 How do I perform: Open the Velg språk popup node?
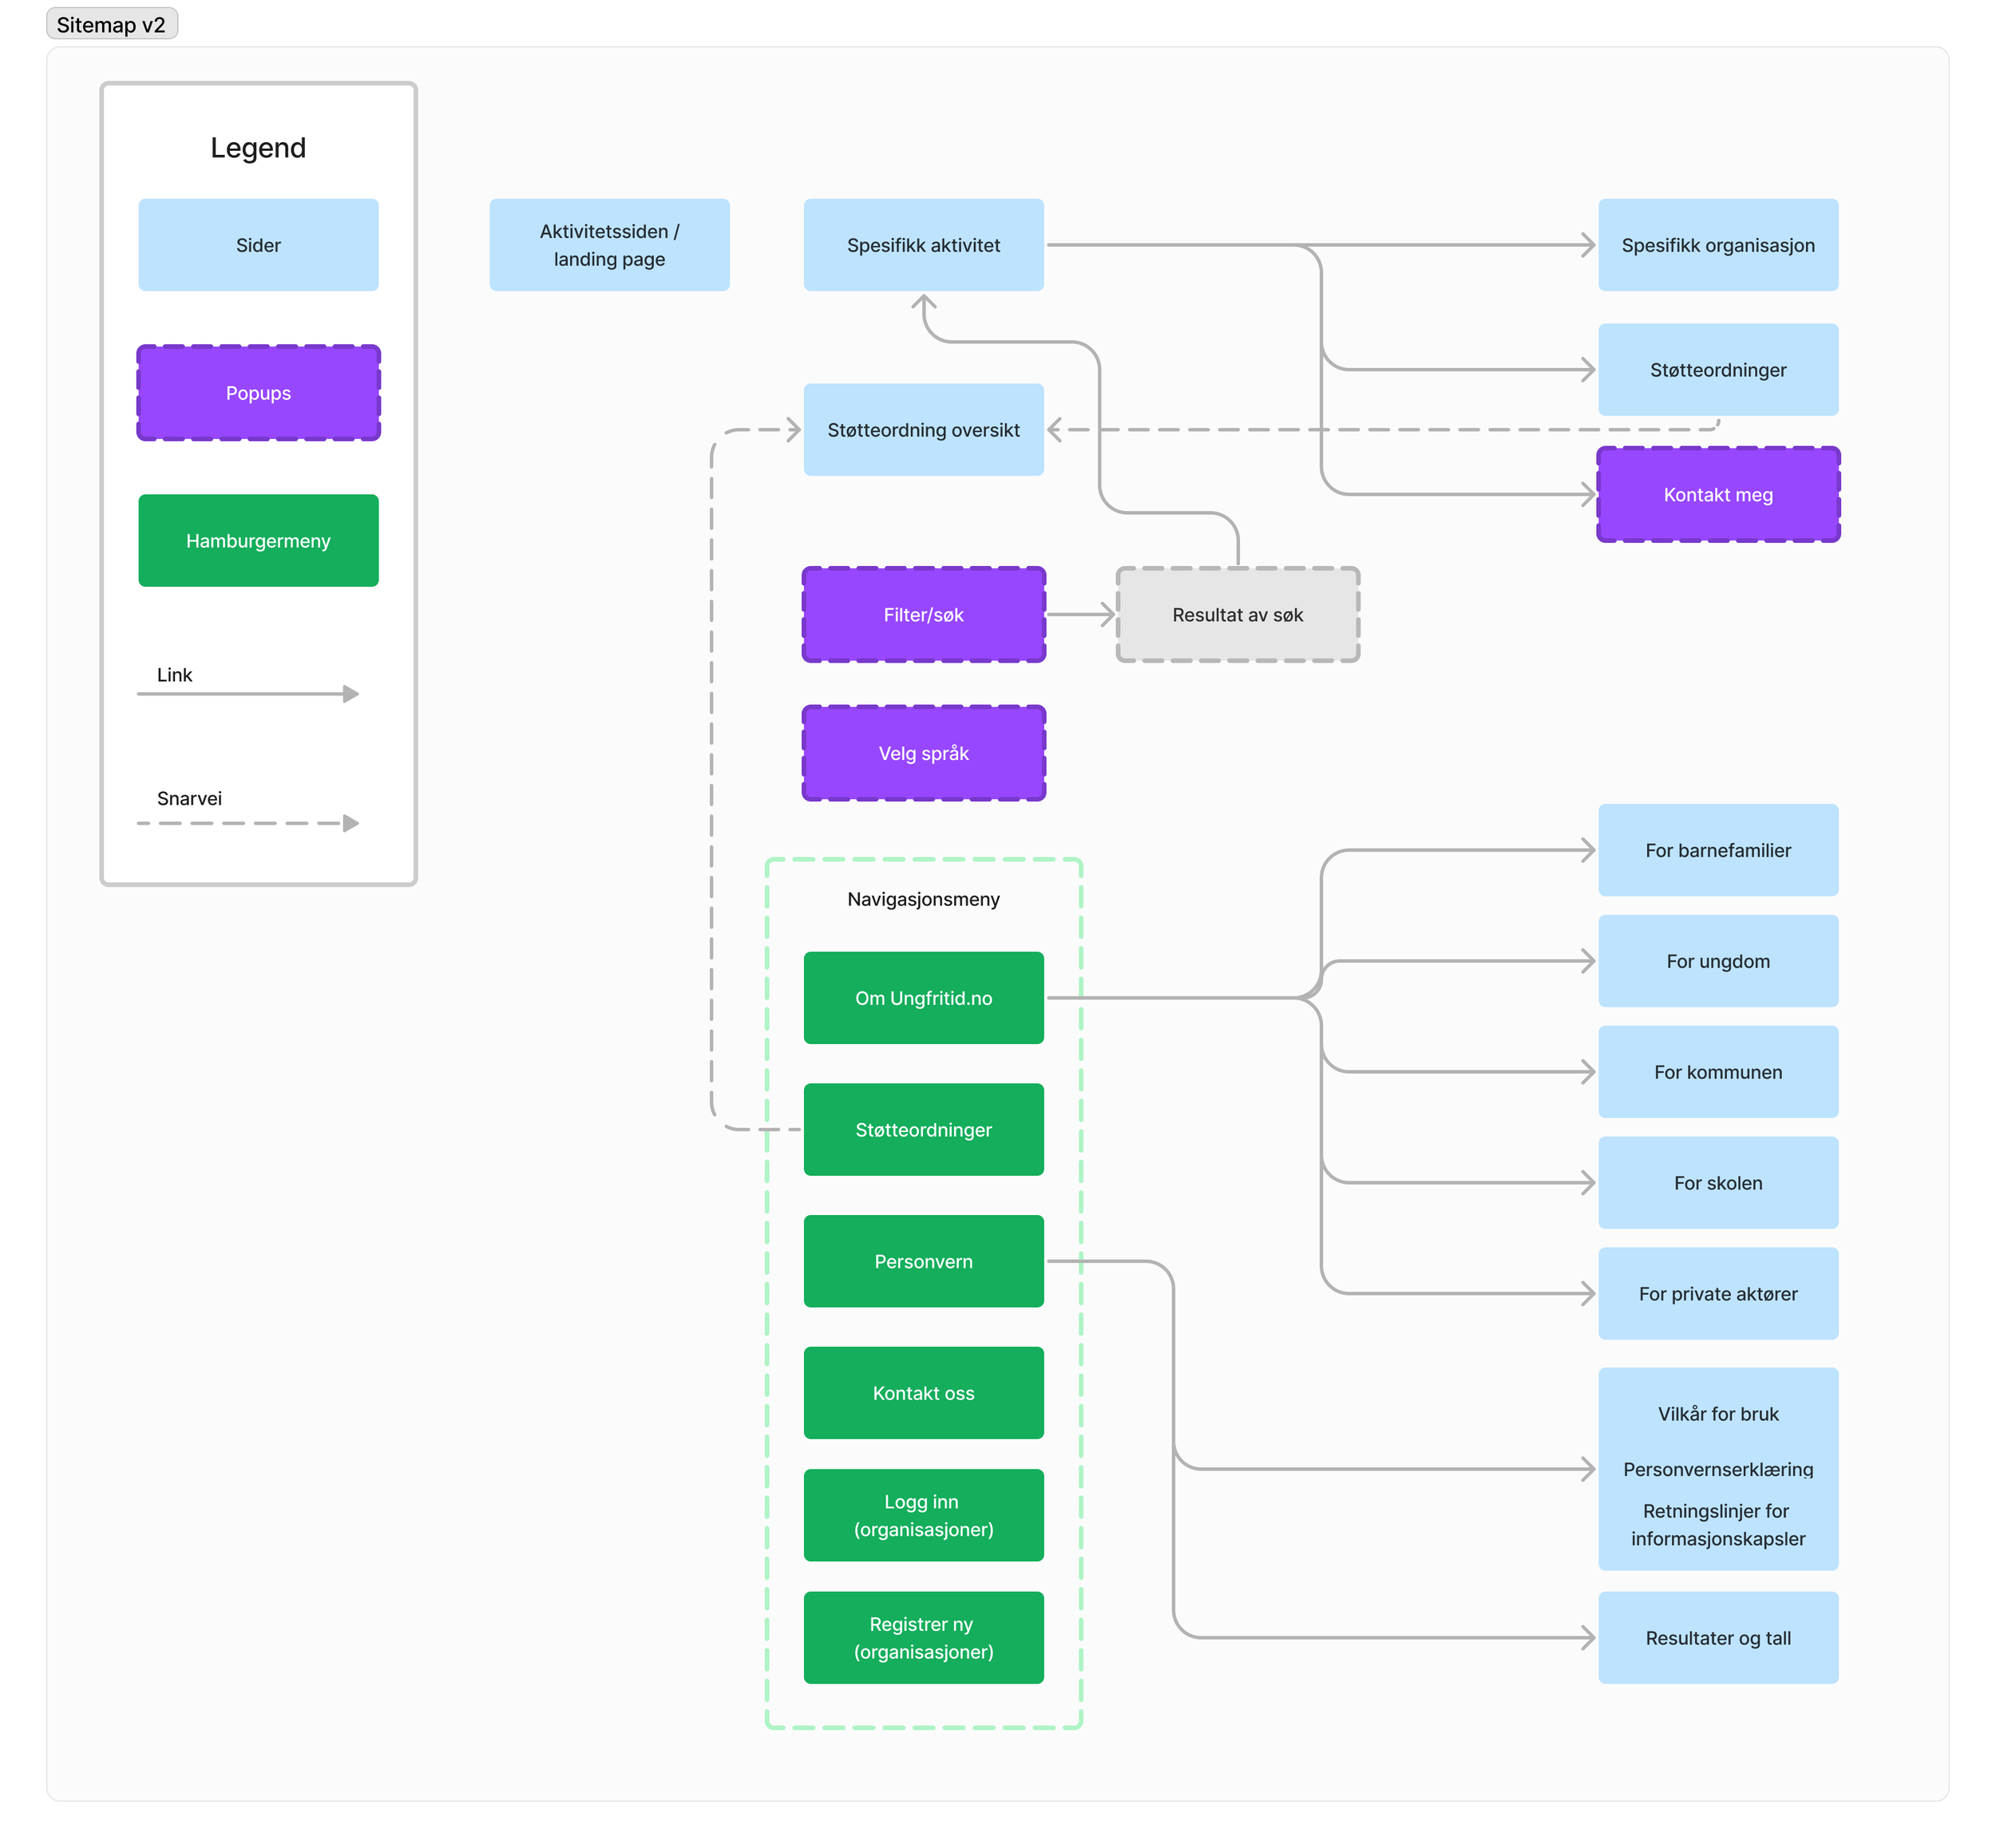click(923, 753)
